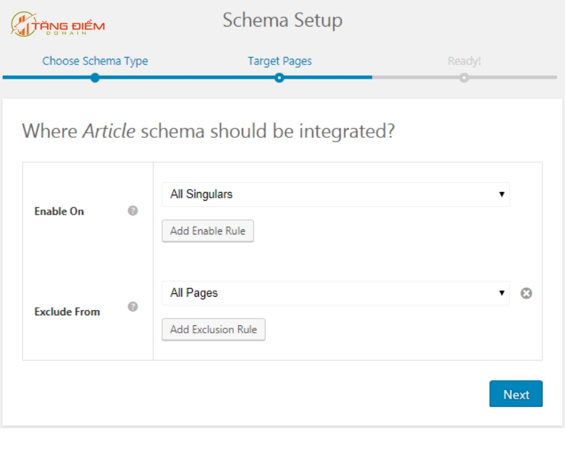Viewport: 565px width, 452px height.
Task: Click the Ready step dot on progress bar
Action: (464, 77)
